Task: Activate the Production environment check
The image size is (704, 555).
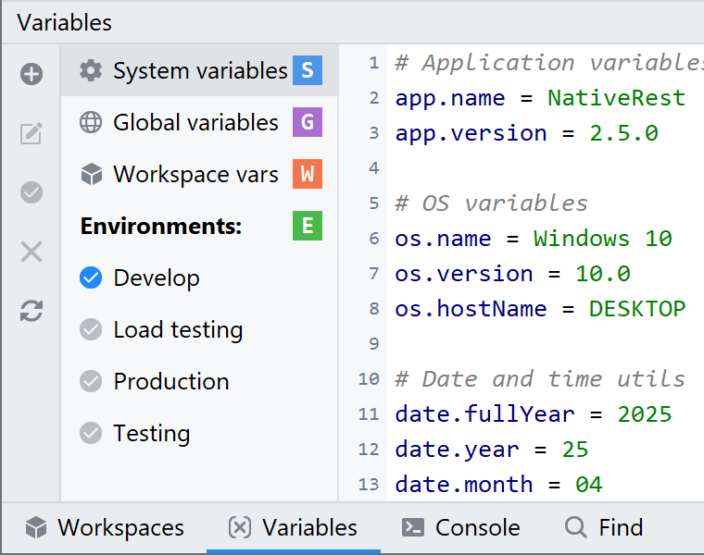Action: [91, 381]
